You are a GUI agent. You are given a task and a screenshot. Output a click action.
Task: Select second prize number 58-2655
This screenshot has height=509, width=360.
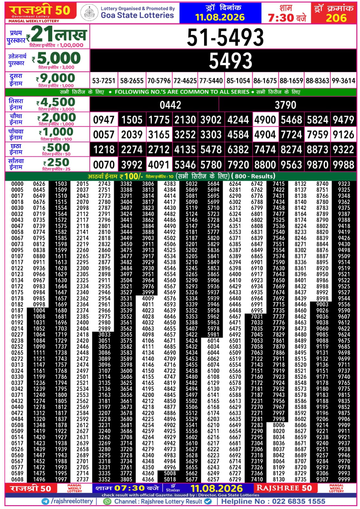coord(132,81)
